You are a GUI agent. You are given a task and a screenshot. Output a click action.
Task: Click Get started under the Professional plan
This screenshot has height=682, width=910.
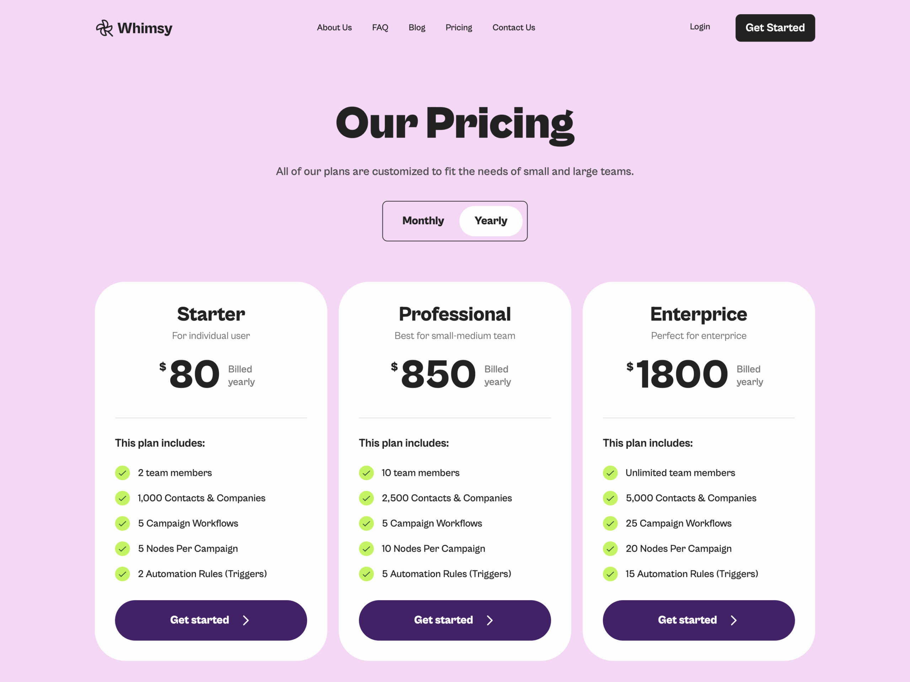[x=455, y=620]
